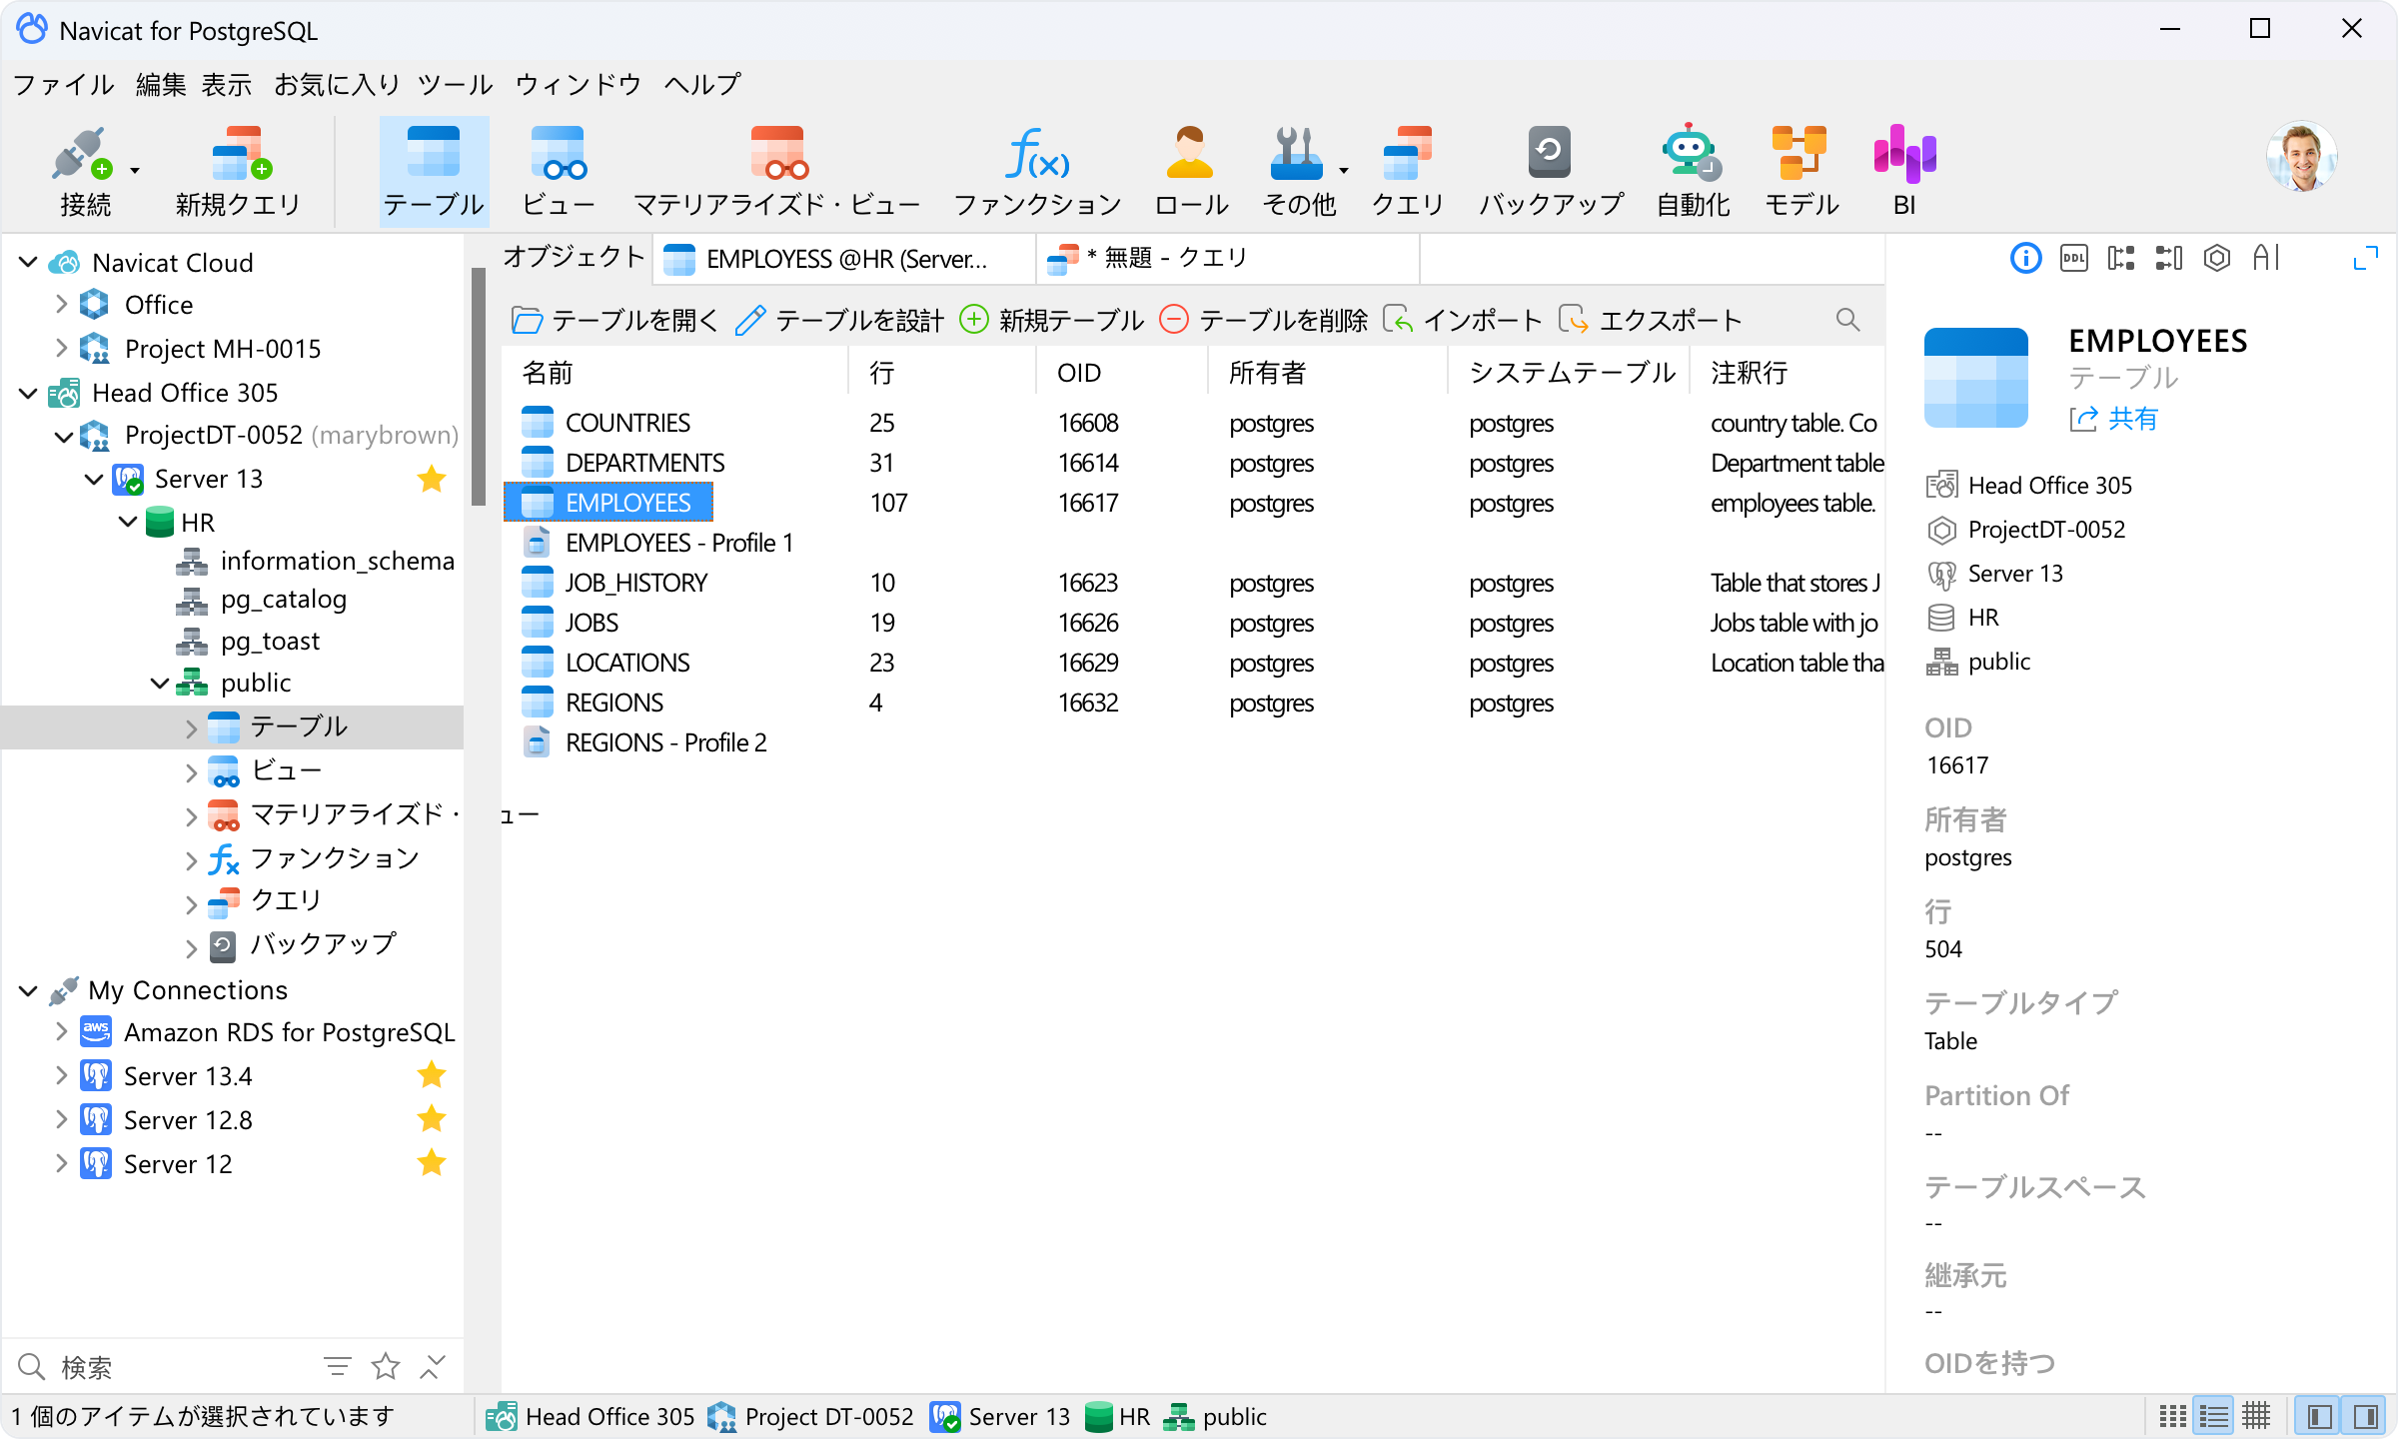Collapse the Navicat Cloud node

(x=28, y=262)
